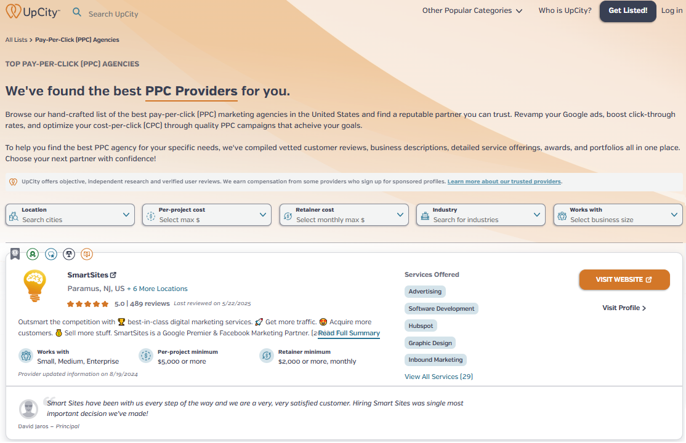
Task: Click the SmartSites Works with people icon
Action: [x=26, y=356]
